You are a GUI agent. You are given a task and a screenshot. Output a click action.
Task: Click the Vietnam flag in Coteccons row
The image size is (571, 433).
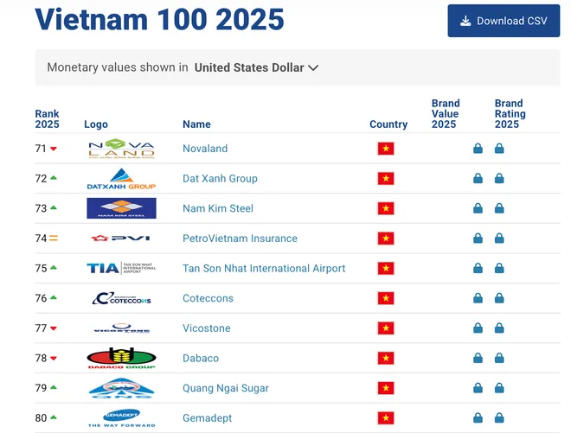386,298
